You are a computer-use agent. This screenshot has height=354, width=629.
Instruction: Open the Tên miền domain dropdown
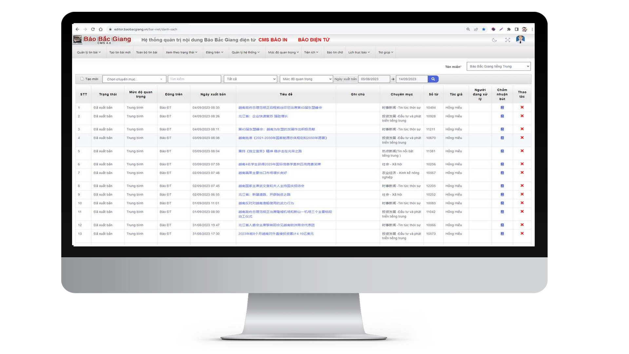click(x=498, y=67)
